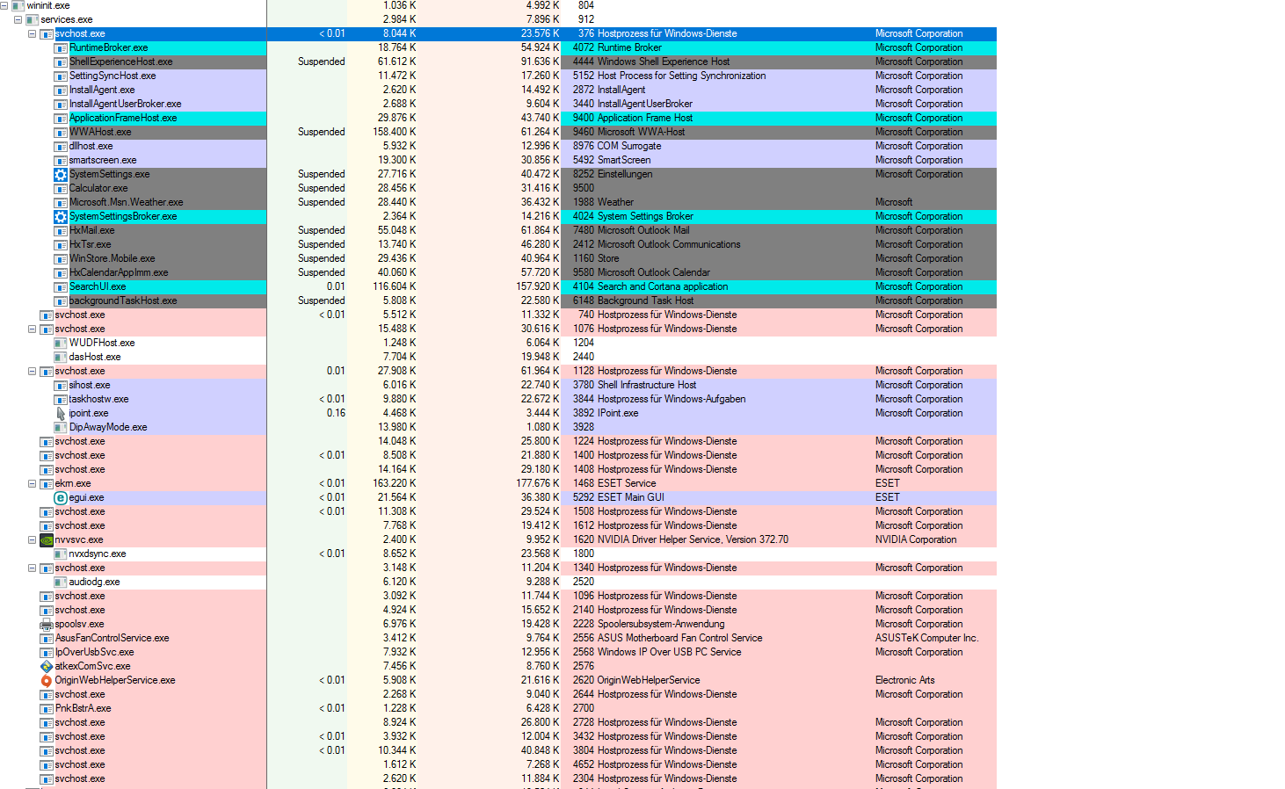Collapse the services.exe tree node

point(18,19)
